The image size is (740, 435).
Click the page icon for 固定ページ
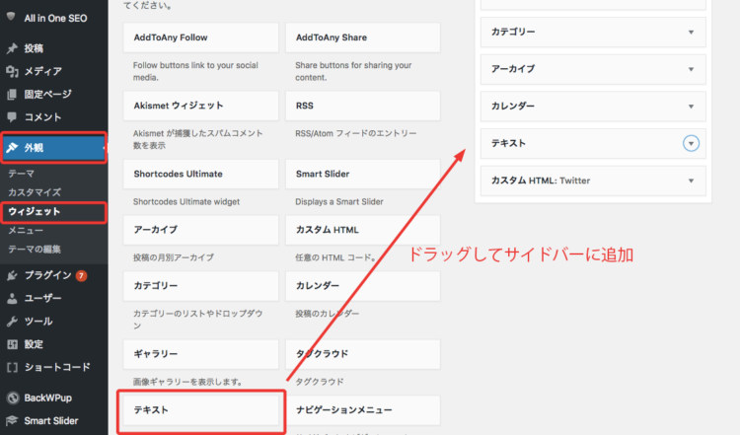pyautogui.click(x=12, y=94)
